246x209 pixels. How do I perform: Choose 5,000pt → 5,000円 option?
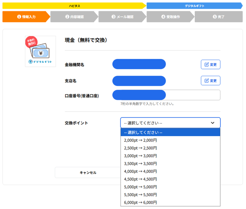coord(170,187)
